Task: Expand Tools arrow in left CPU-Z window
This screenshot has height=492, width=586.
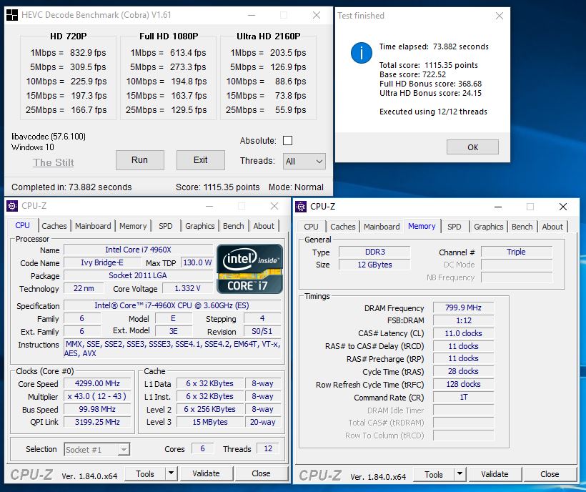Action: point(171,473)
